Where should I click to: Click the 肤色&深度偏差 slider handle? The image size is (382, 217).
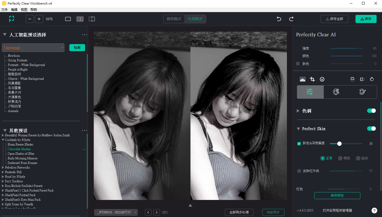tap(339, 144)
